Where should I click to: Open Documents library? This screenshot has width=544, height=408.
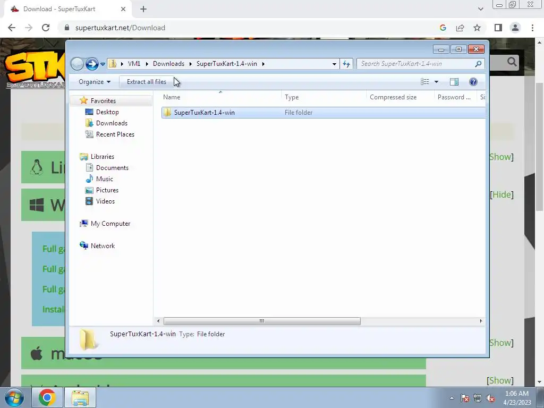(x=112, y=167)
